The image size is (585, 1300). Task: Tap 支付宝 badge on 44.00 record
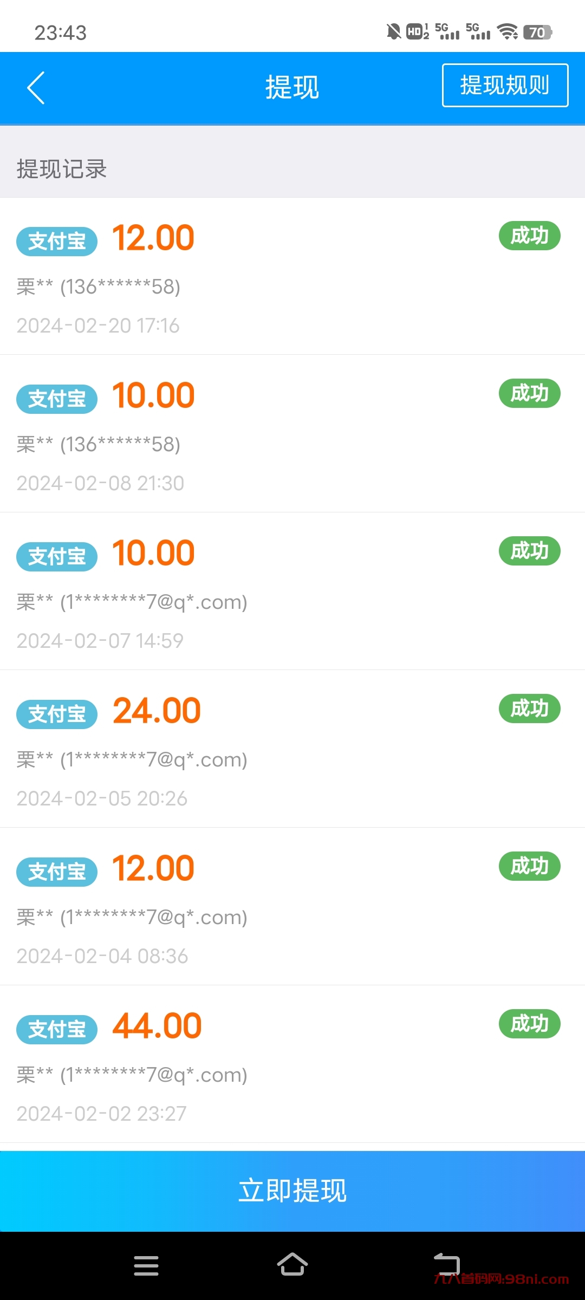57,1029
